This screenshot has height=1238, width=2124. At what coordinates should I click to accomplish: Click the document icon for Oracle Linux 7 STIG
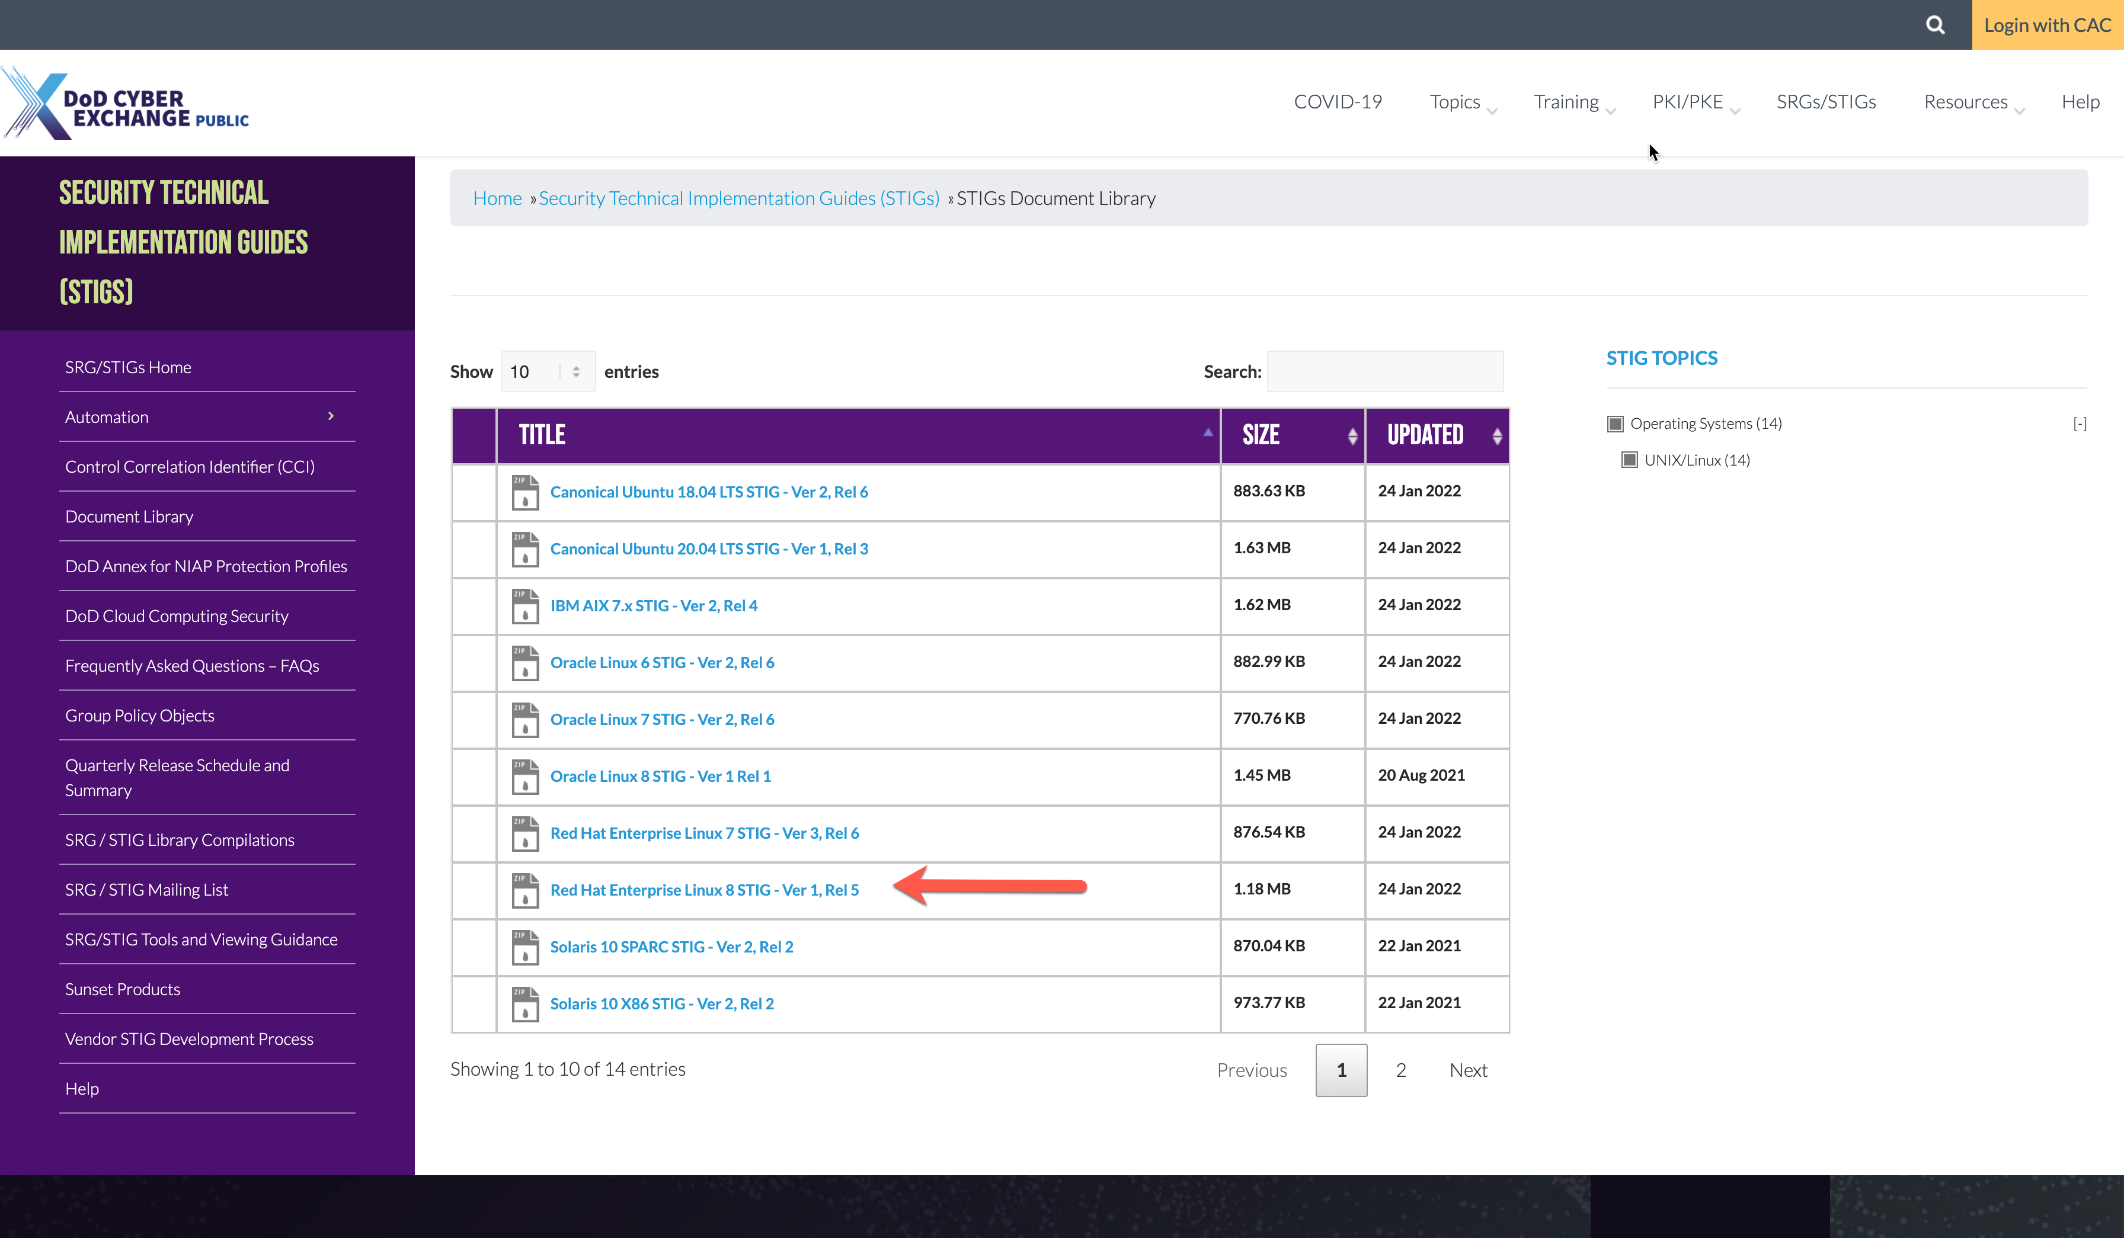(x=524, y=719)
